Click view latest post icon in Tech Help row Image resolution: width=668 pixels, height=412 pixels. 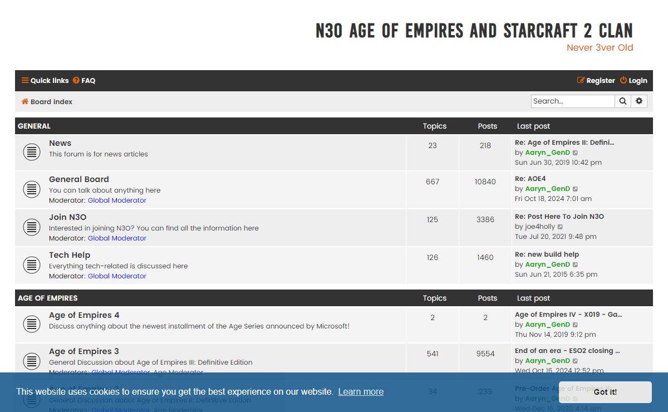pos(576,264)
